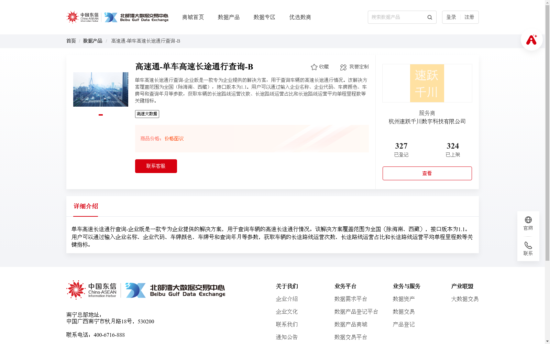Go to 首页 in the breadcrumb
Viewport: 550px width, 344px height.
click(x=71, y=41)
